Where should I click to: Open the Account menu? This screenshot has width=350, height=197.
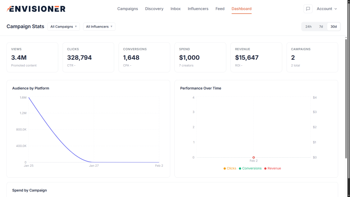coord(327,9)
